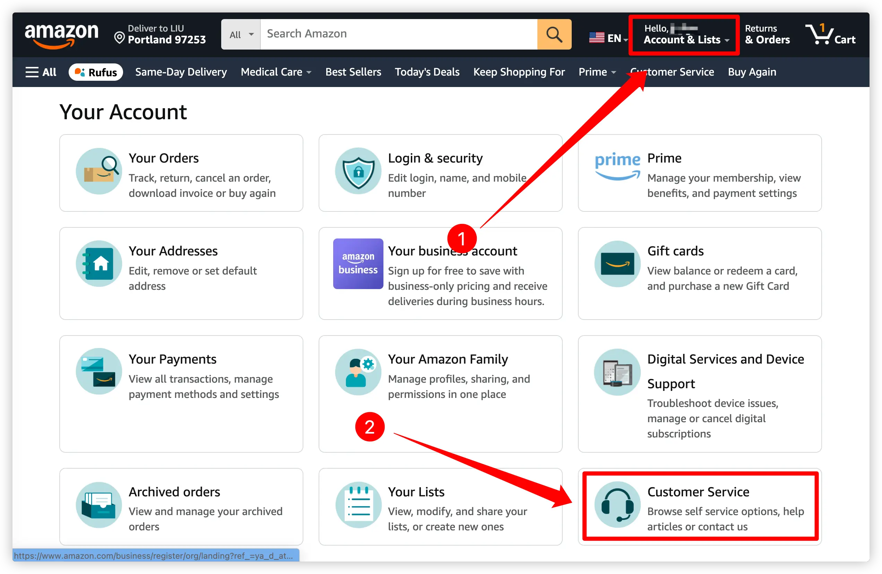Click the orange search magnifier button
The image size is (882, 574).
pyautogui.click(x=554, y=34)
